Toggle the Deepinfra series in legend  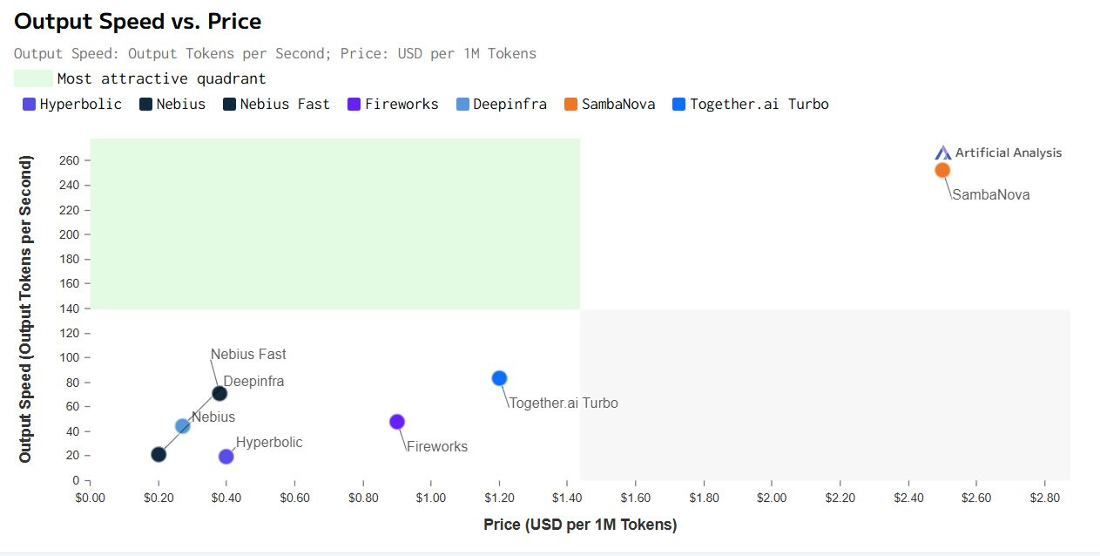pyautogui.click(x=510, y=105)
